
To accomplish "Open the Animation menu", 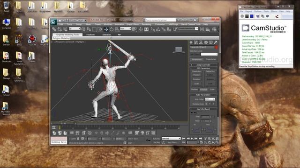I will coord(119,24).
